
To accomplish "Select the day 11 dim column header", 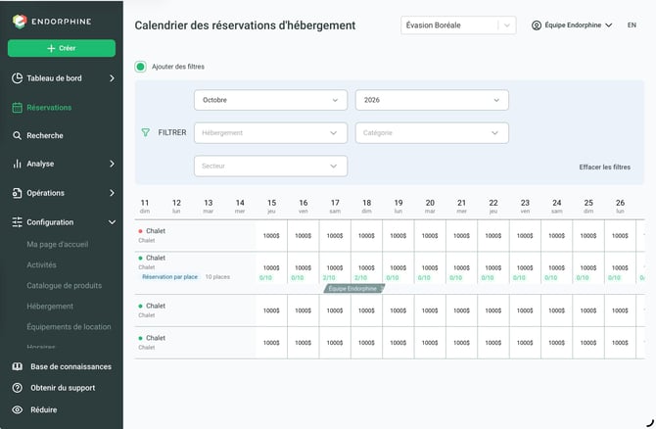I will pos(145,206).
